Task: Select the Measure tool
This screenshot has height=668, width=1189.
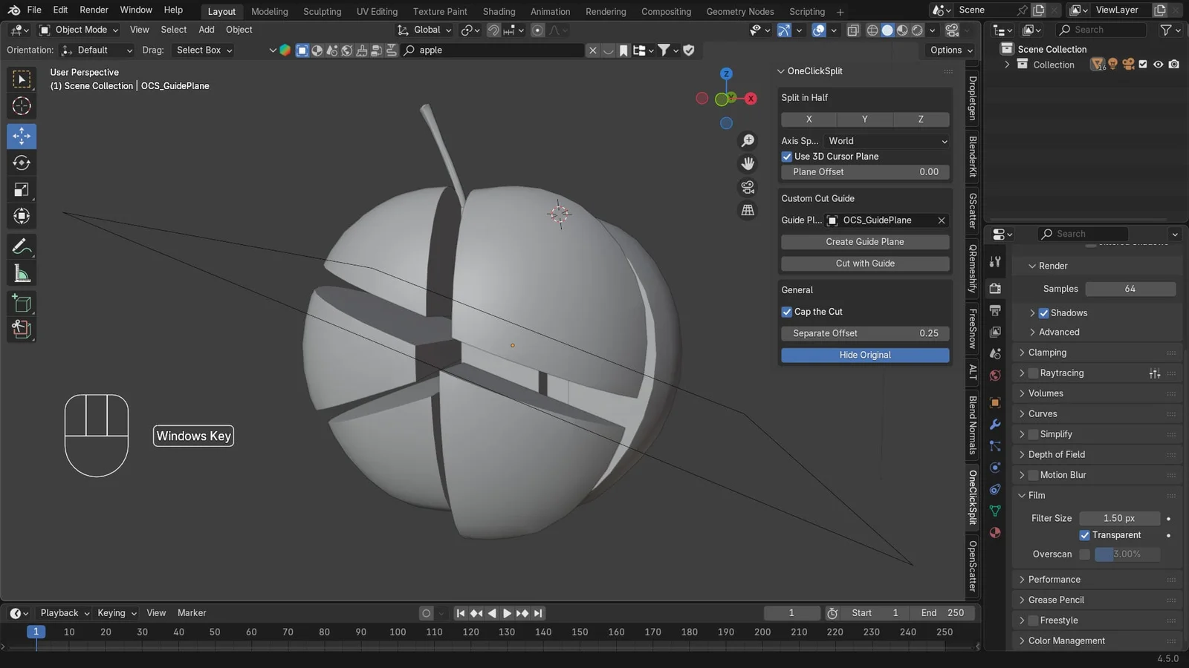Action: coord(22,272)
